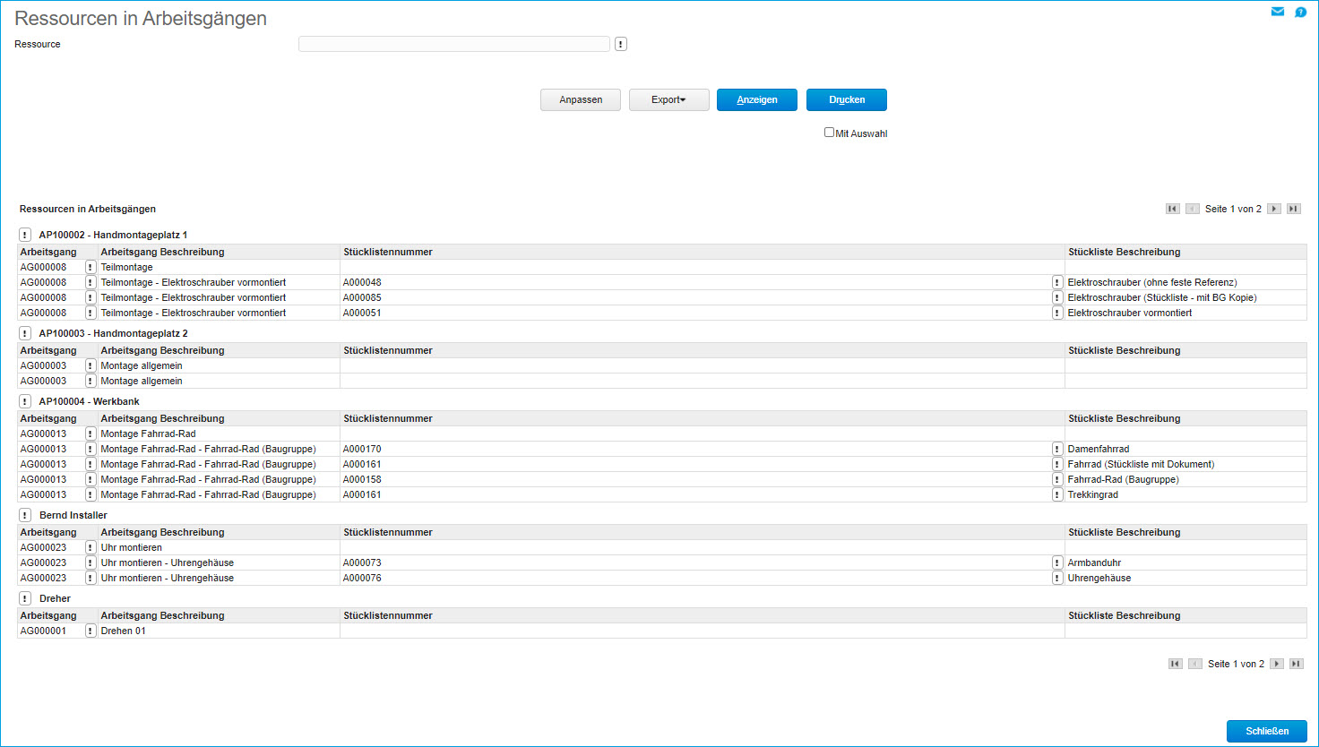Open details icon for AP100004 Werkbank
This screenshot has width=1319, height=747.
pyautogui.click(x=25, y=401)
